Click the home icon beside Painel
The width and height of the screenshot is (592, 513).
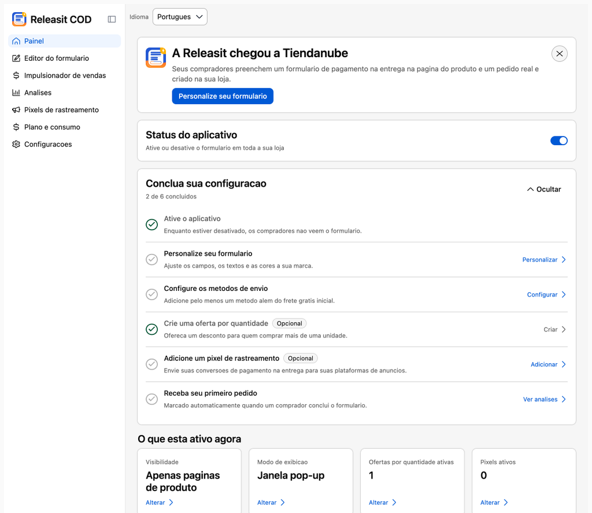[16, 41]
